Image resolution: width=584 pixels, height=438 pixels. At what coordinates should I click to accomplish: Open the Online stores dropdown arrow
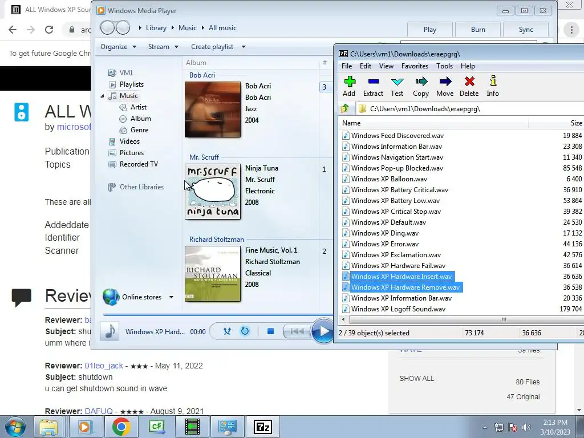point(171,297)
